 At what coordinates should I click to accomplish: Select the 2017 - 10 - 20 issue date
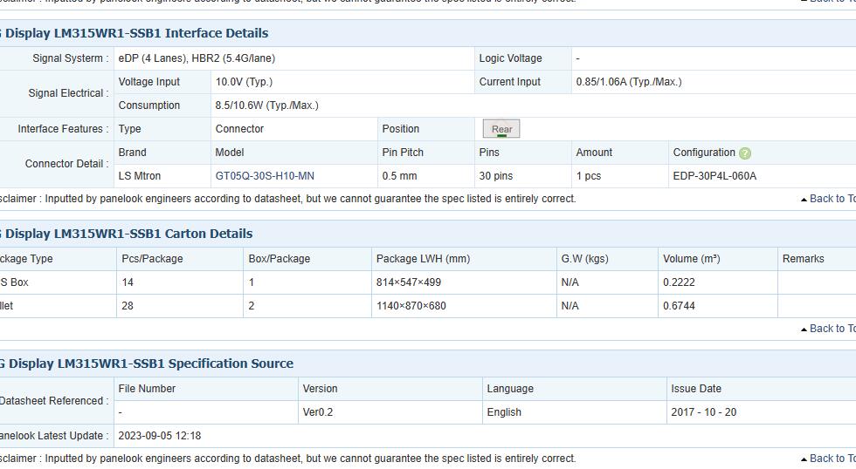tap(704, 412)
